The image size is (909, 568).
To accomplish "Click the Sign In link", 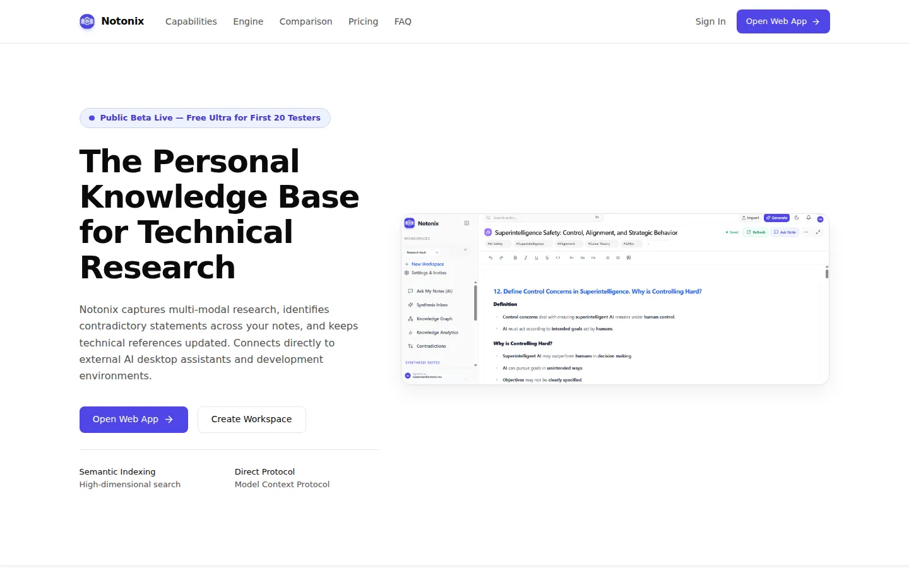I will pos(711,21).
